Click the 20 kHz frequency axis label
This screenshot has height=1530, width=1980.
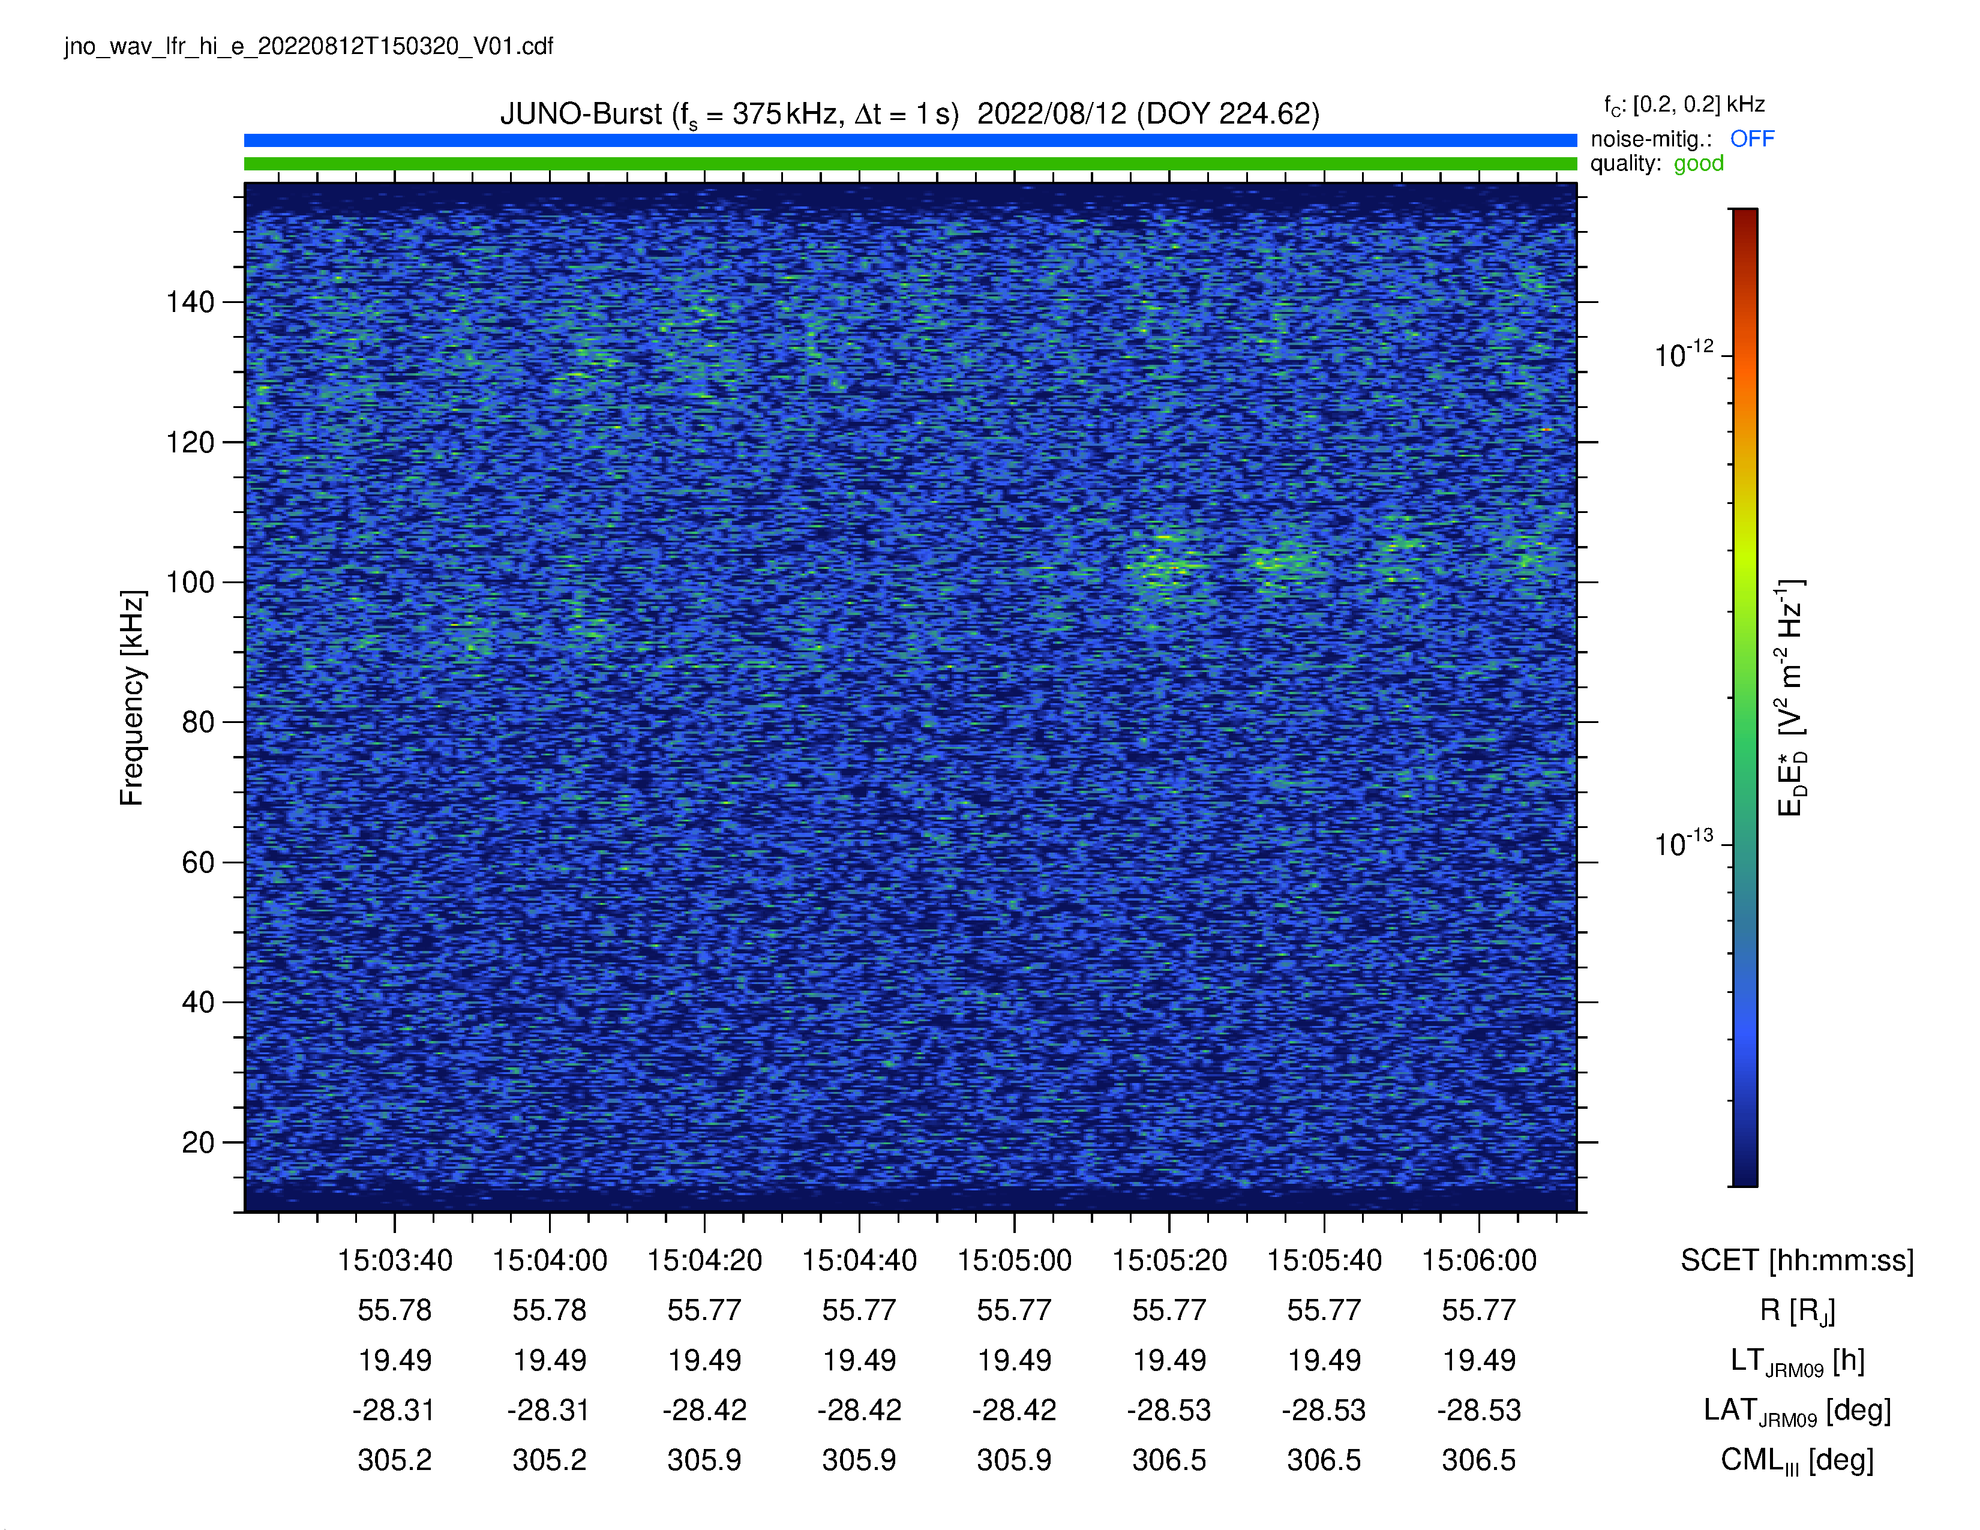199,1142
